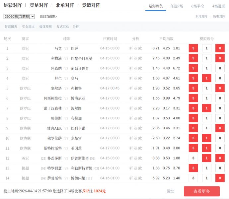Click 清空 to clear selections
The height and width of the screenshot is (199, 229).
170,191
